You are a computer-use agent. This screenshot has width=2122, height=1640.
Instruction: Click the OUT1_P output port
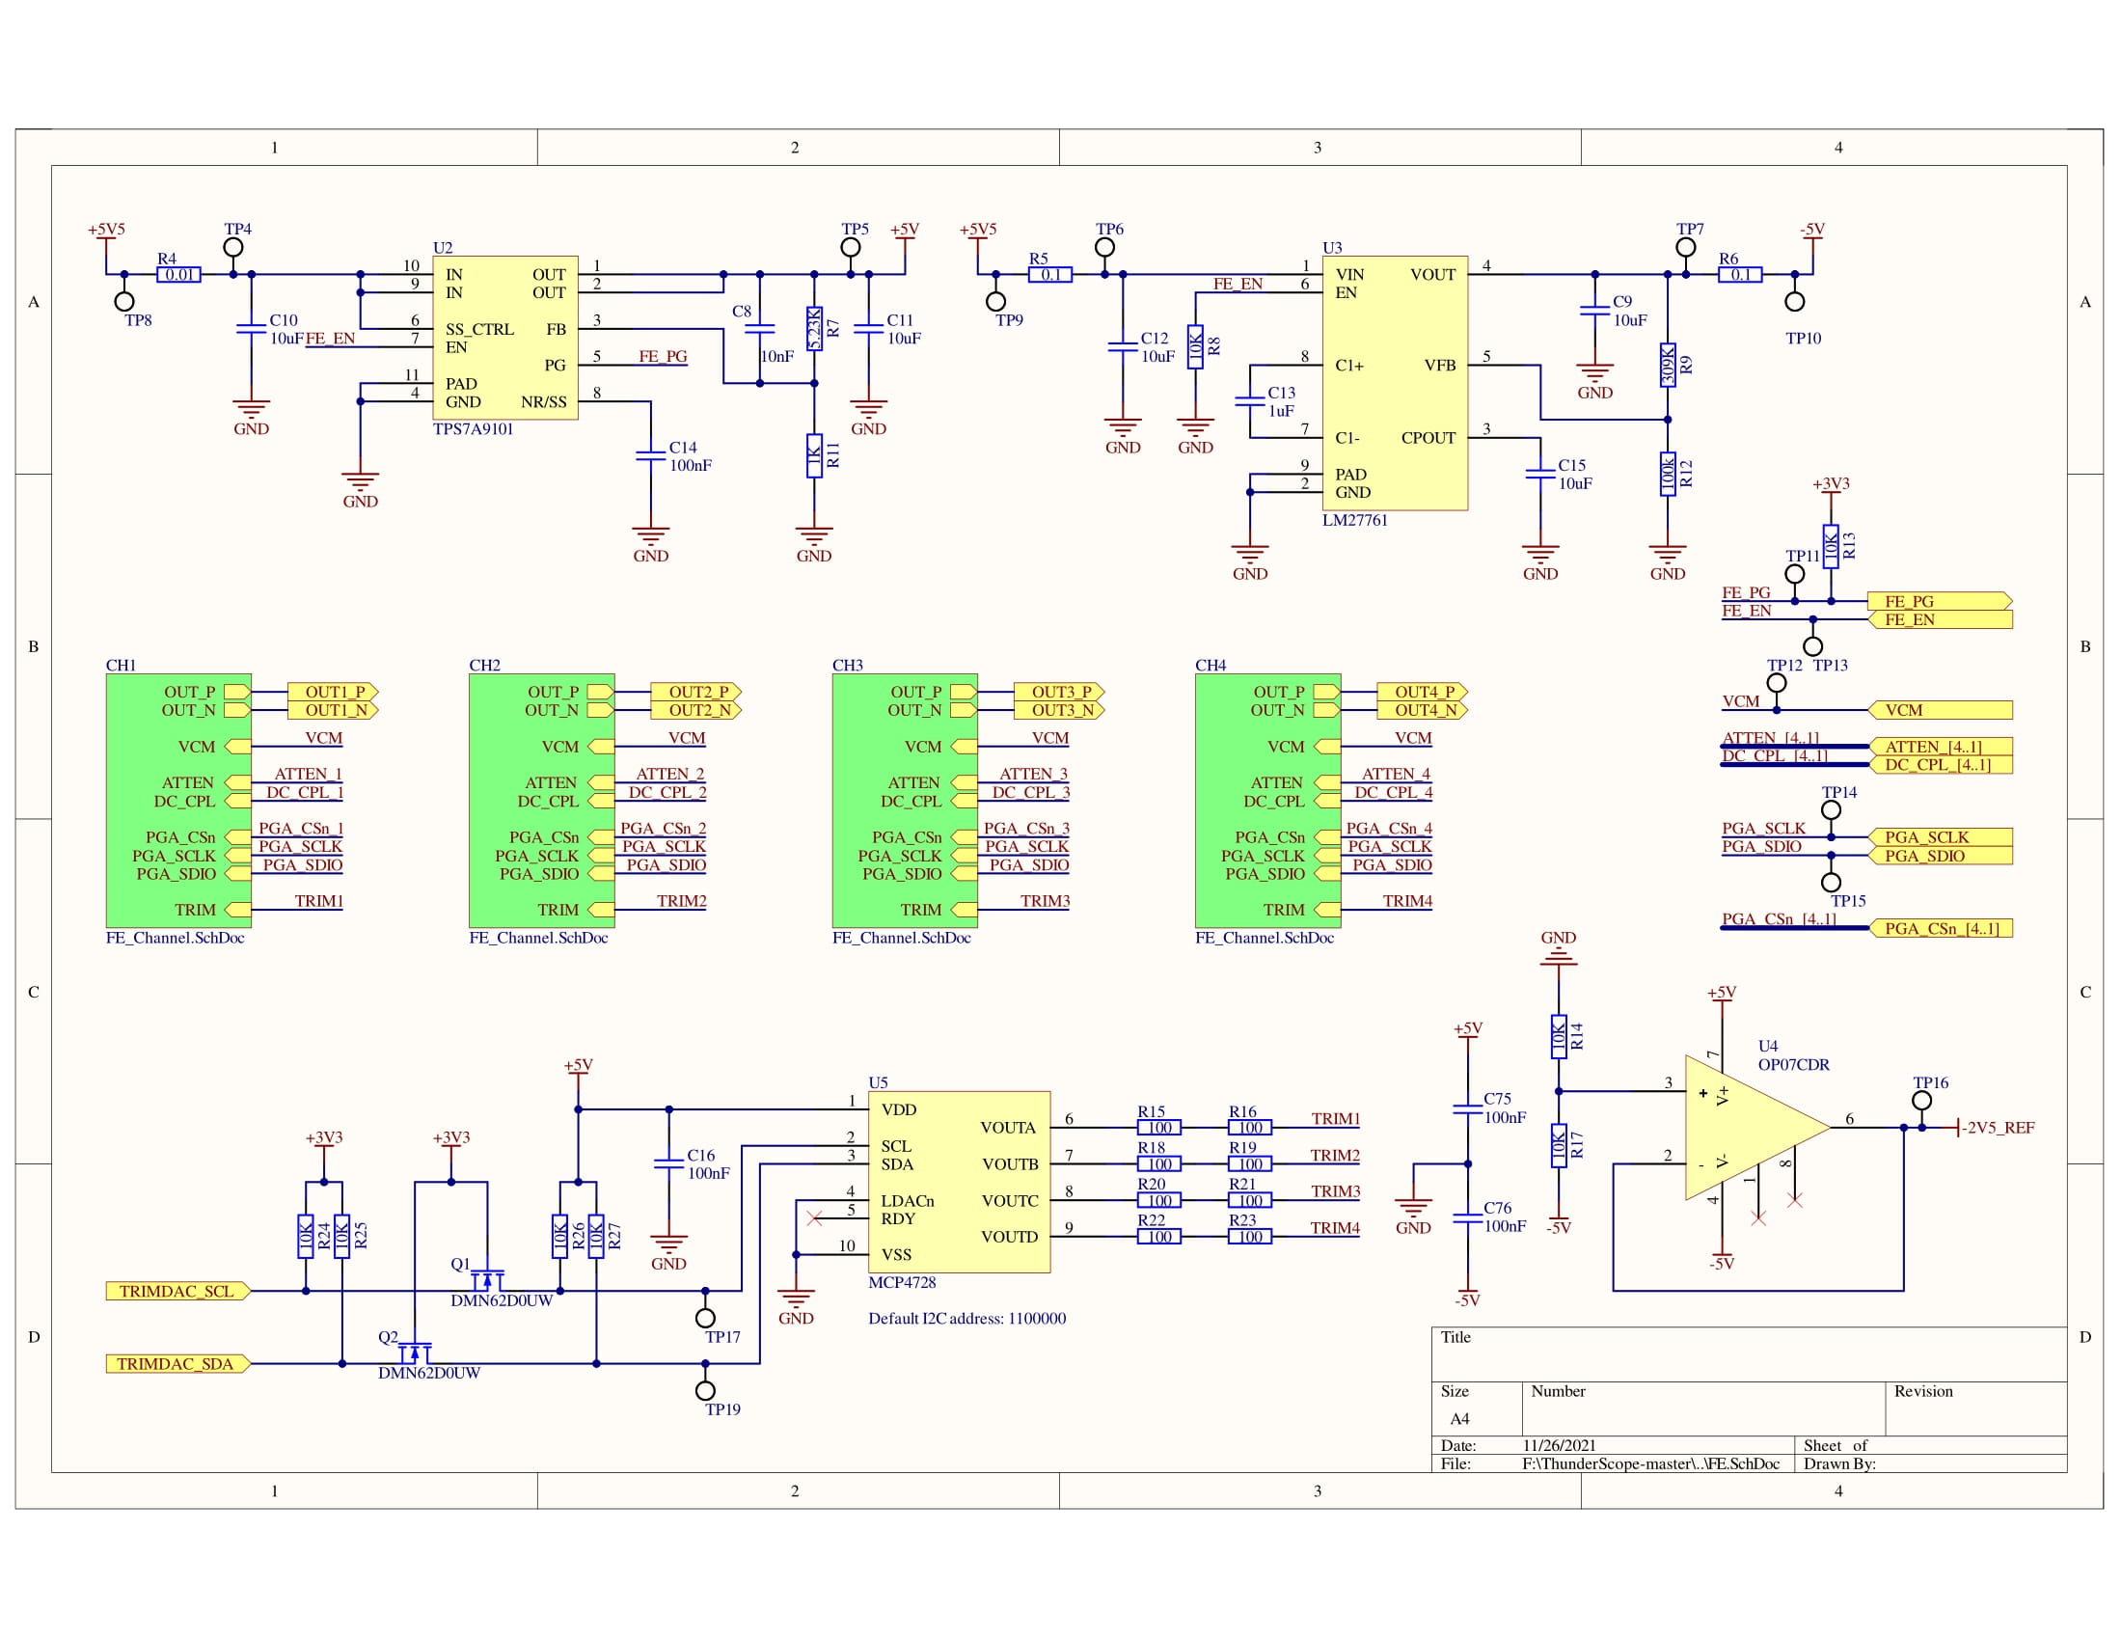coord(334,692)
